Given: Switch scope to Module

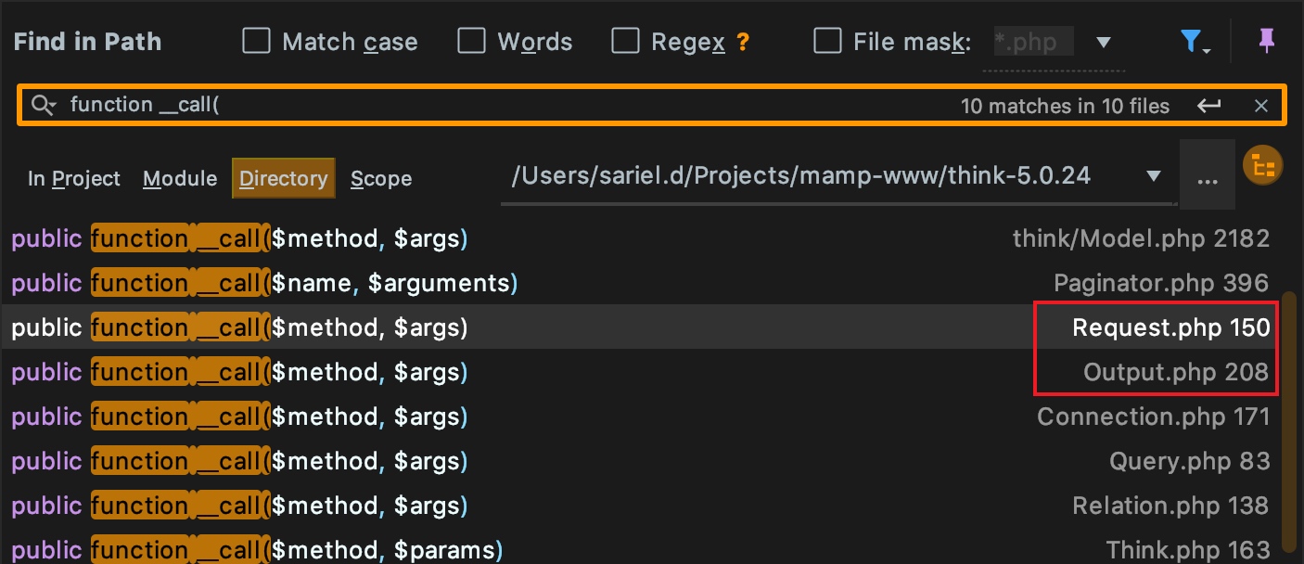Looking at the screenshot, I should click(x=180, y=178).
